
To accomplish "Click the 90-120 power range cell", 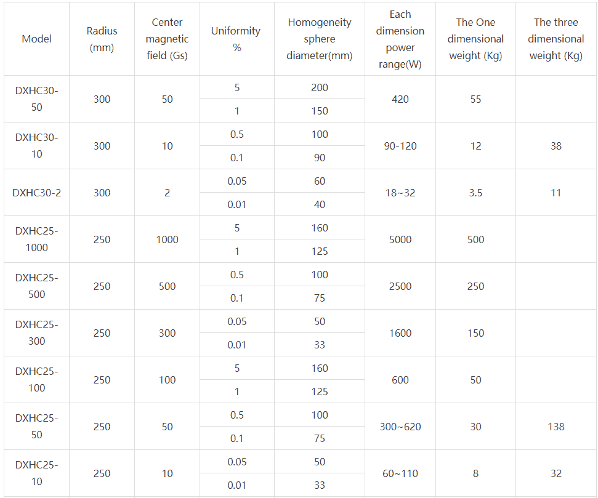I will pyautogui.click(x=400, y=146).
